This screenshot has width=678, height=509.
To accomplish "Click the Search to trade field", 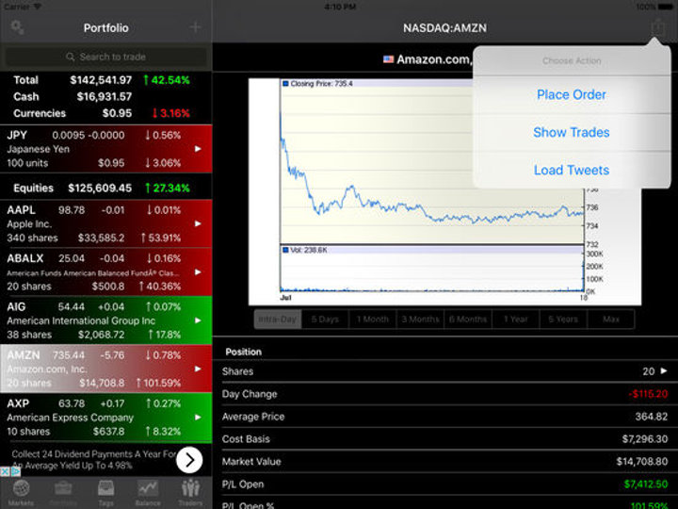I will coord(105,57).
